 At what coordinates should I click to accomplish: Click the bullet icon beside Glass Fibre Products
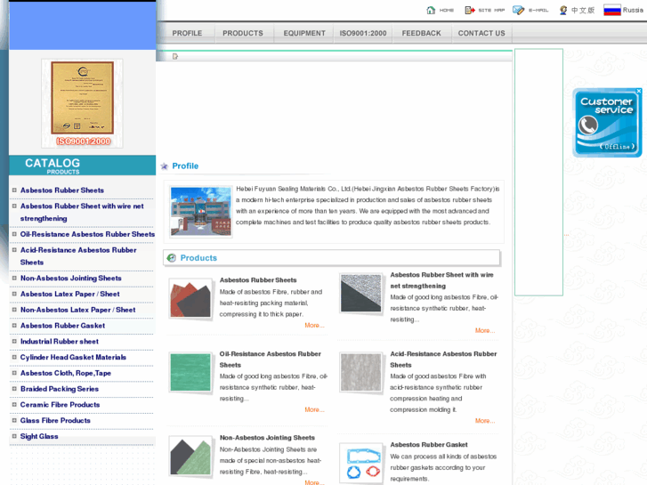pos(14,420)
